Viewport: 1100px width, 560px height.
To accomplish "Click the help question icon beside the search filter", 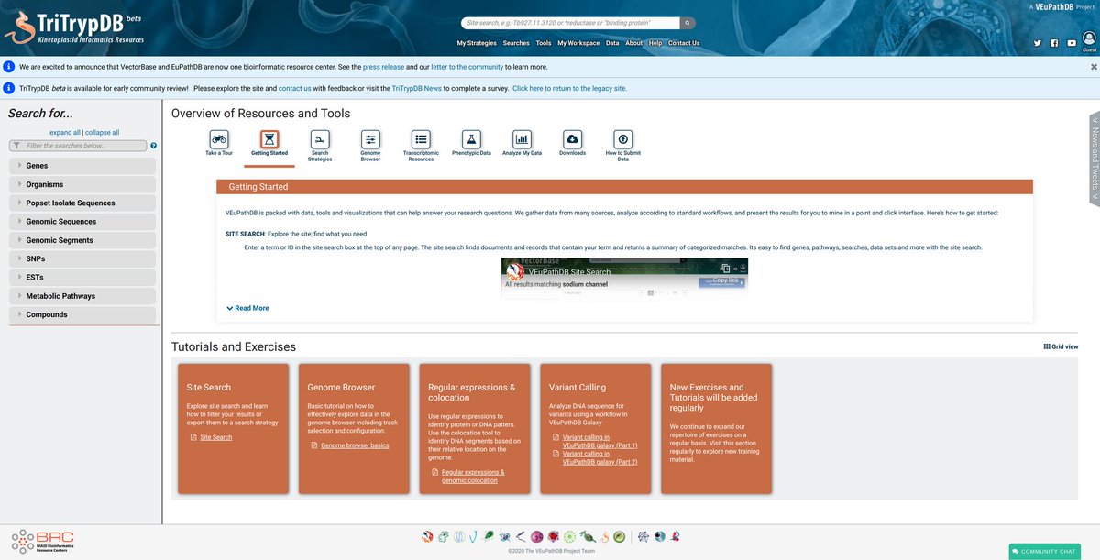I will pos(153,146).
